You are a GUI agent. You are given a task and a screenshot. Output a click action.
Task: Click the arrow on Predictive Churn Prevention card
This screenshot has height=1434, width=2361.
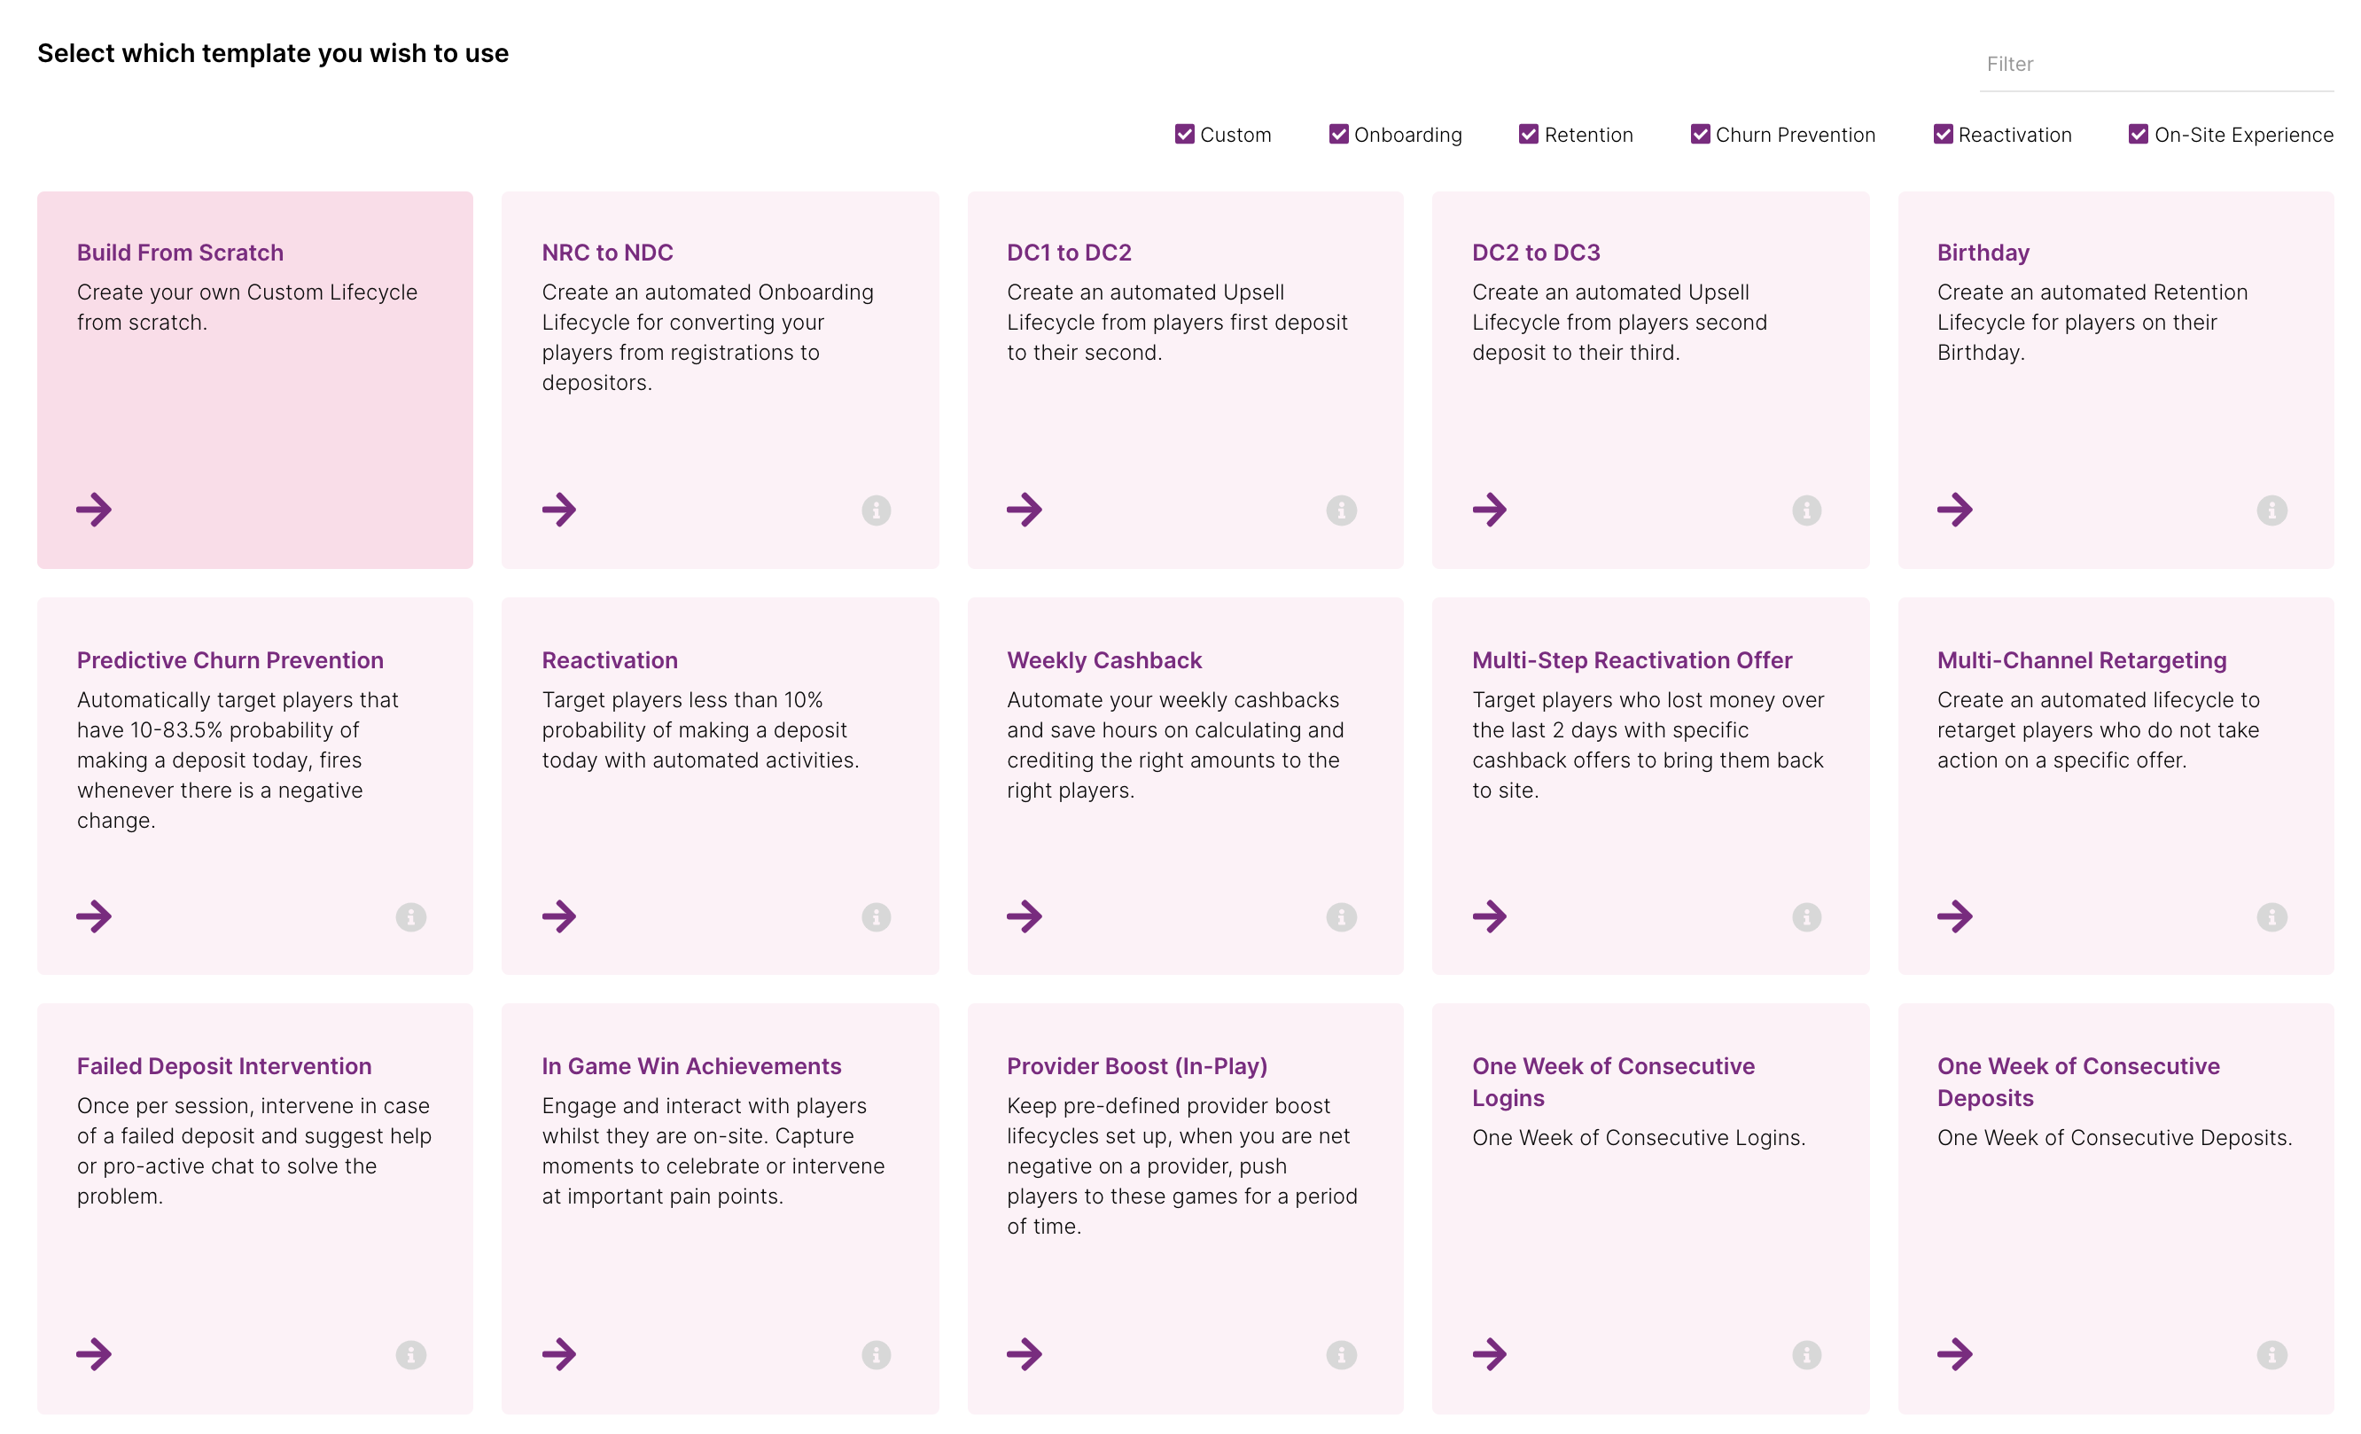point(94,916)
